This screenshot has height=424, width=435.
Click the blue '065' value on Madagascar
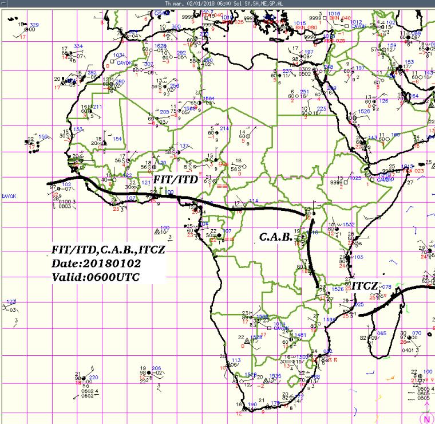382,333
